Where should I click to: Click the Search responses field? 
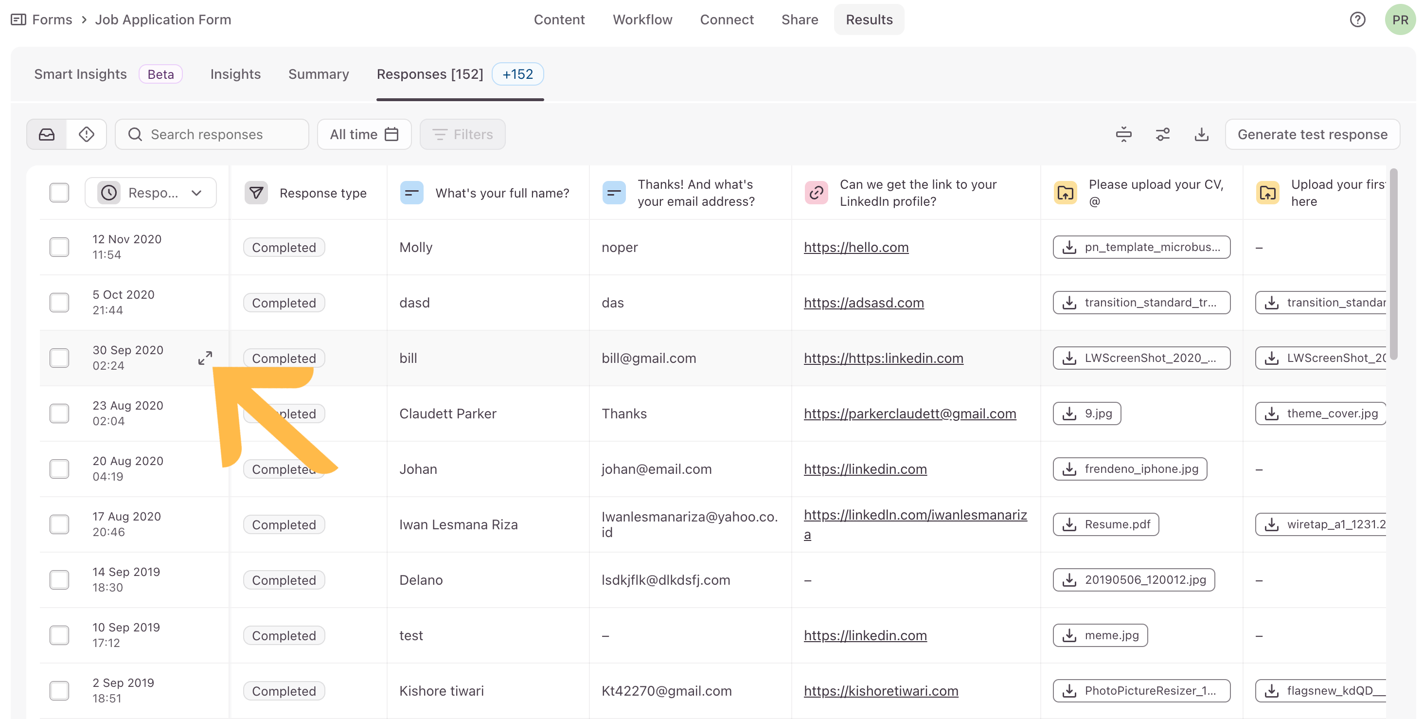coord(212,134)
